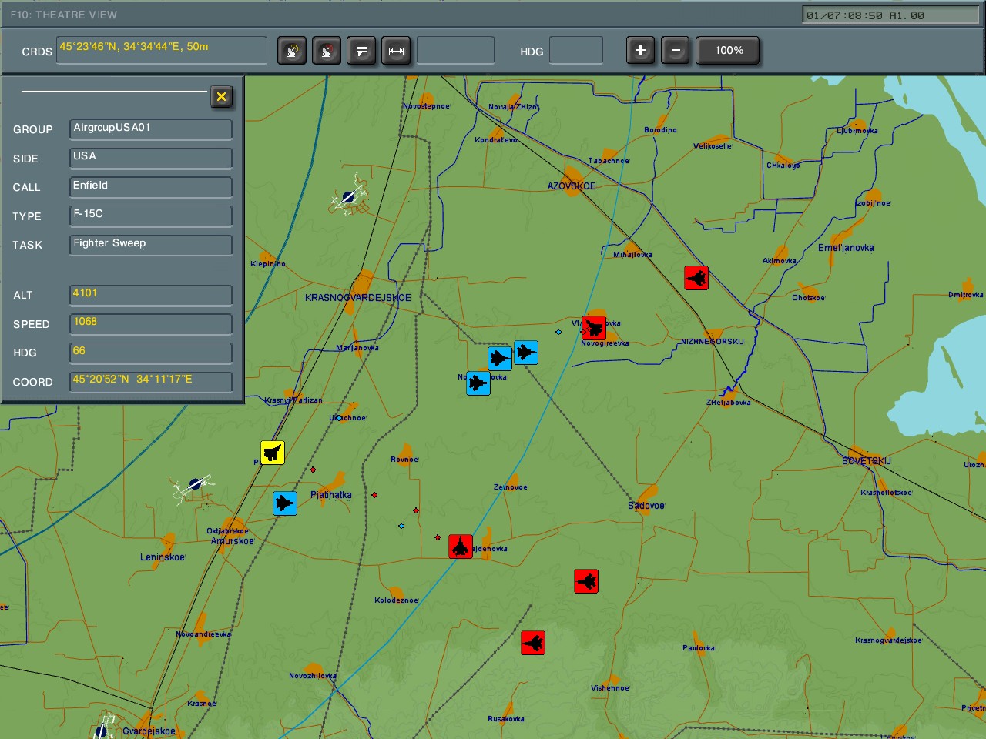The height and width of the screenshot is (739, 986).
Task: Select the easternmost blue aircraft in the trio
Action: 526,353
